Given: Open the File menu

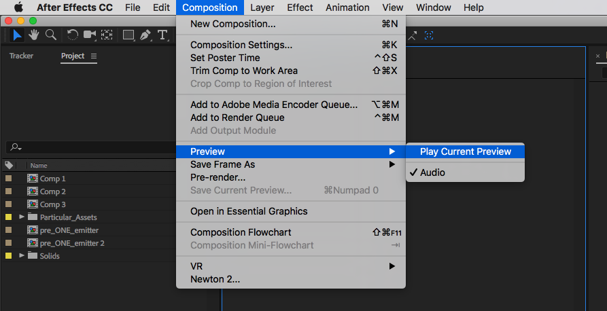Looking at the screenshot, I should (x=133, y=7).
